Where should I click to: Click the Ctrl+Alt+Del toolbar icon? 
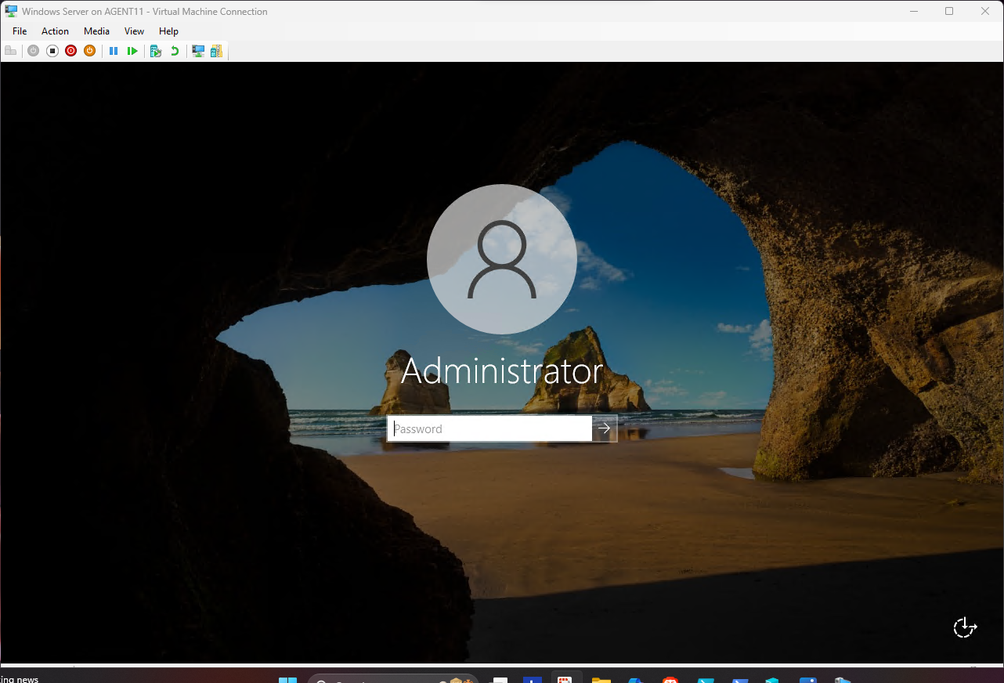tap(11, 51)
